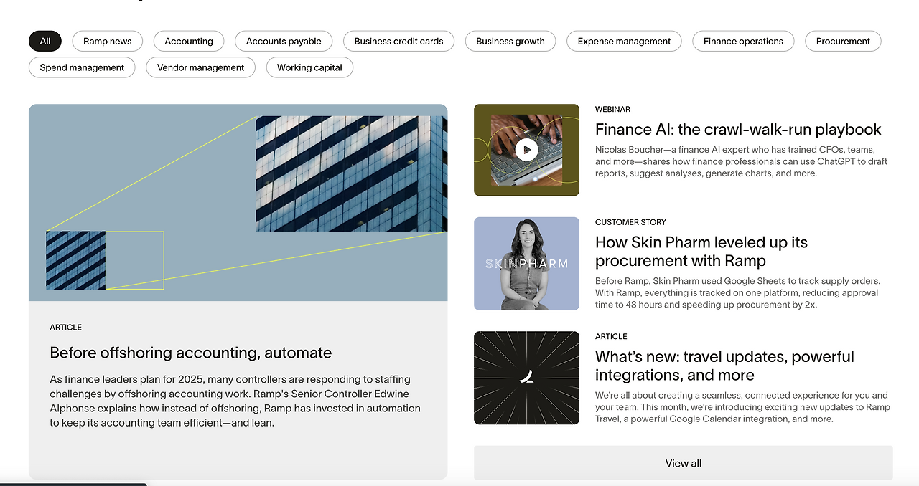Click the Skin Pharm Google Sheets description
Viewport: 919px width, 486px height.
[x=737, y=292]
